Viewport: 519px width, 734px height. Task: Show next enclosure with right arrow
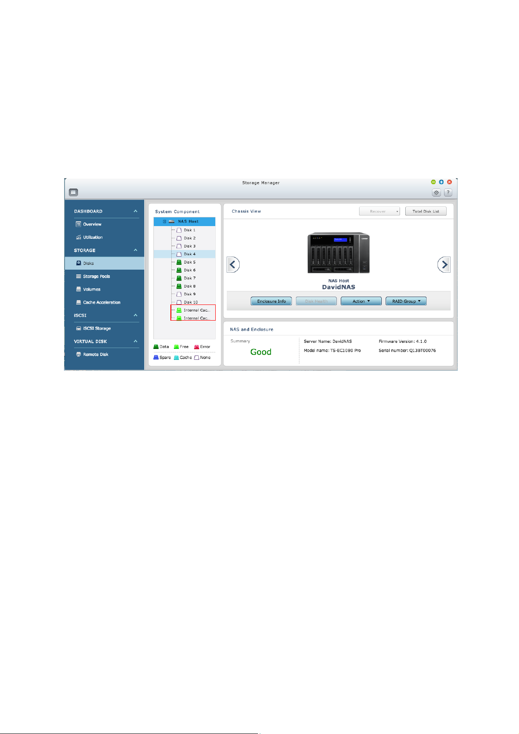click(x=444, y=264)
